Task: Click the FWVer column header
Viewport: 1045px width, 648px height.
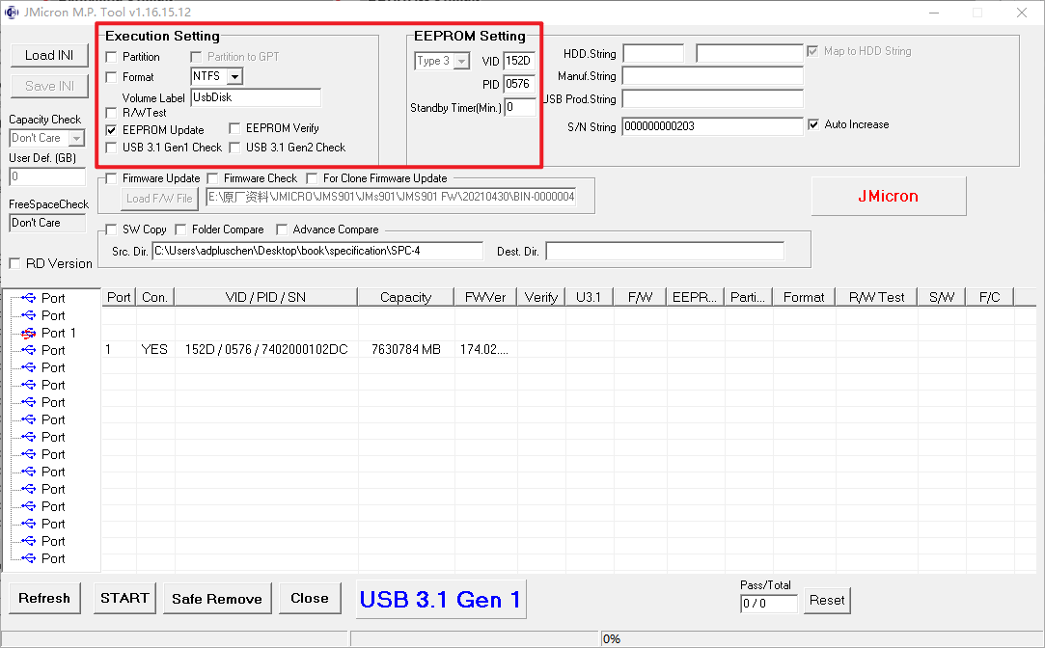Action: [486, 297]
